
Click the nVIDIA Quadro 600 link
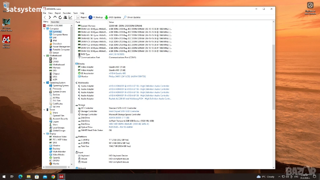(117, 73)
